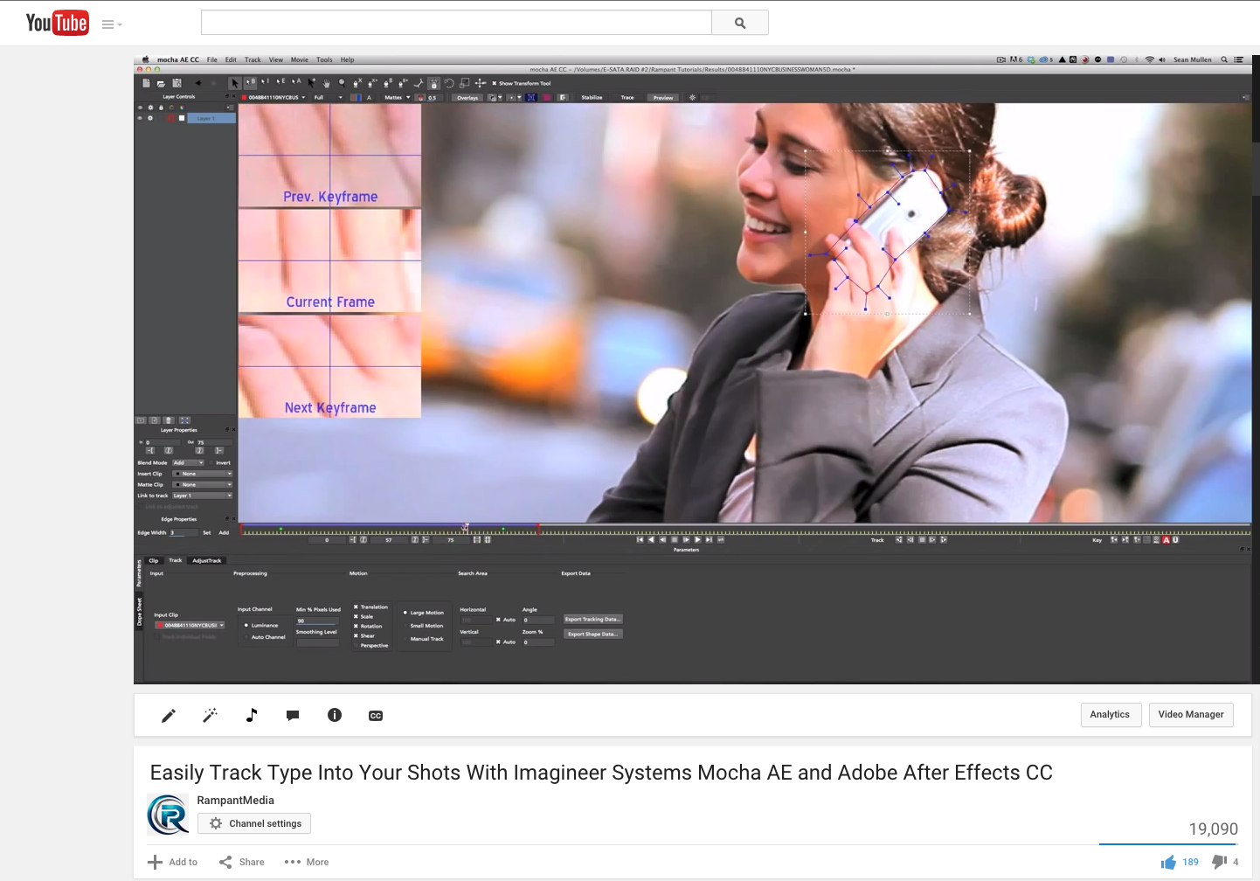This screenshot has height=881, width=1260.
Task: Toggle the Overlays button
Action: pos(467,98)
